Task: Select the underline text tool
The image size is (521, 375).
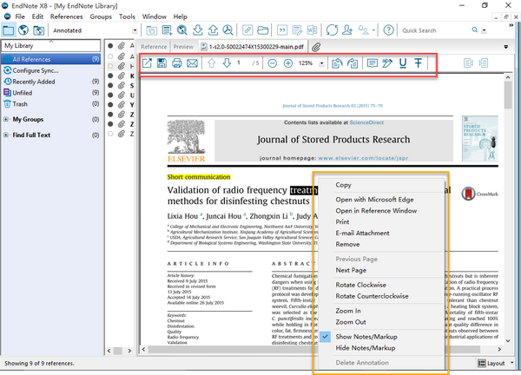Action: pyautogui.click(x=403, y=63)
